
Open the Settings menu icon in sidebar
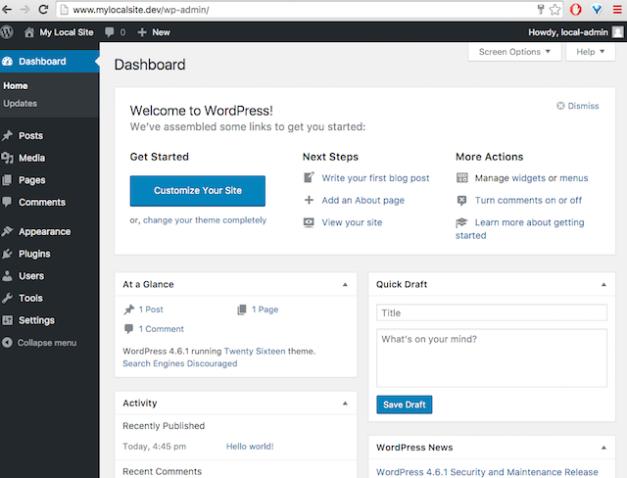pos(9,320)
